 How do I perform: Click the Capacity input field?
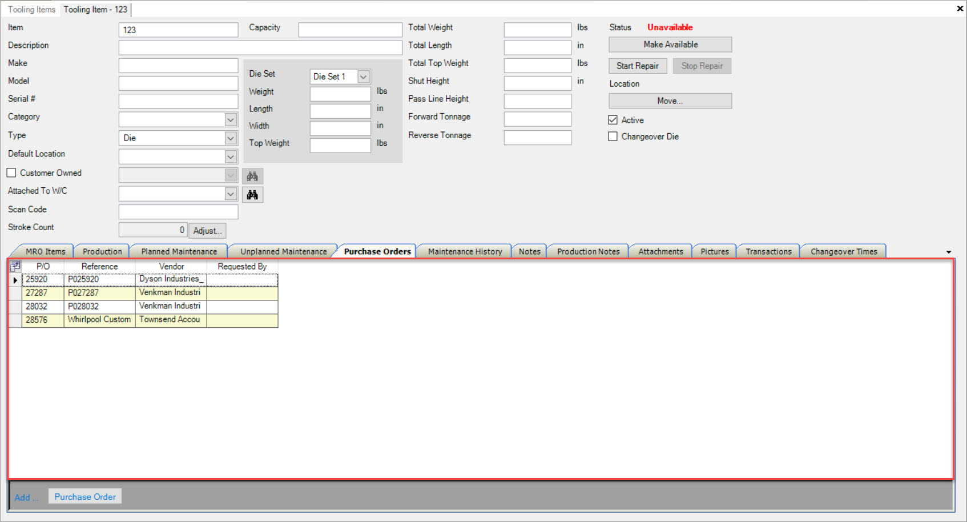[x=350, y=30]
